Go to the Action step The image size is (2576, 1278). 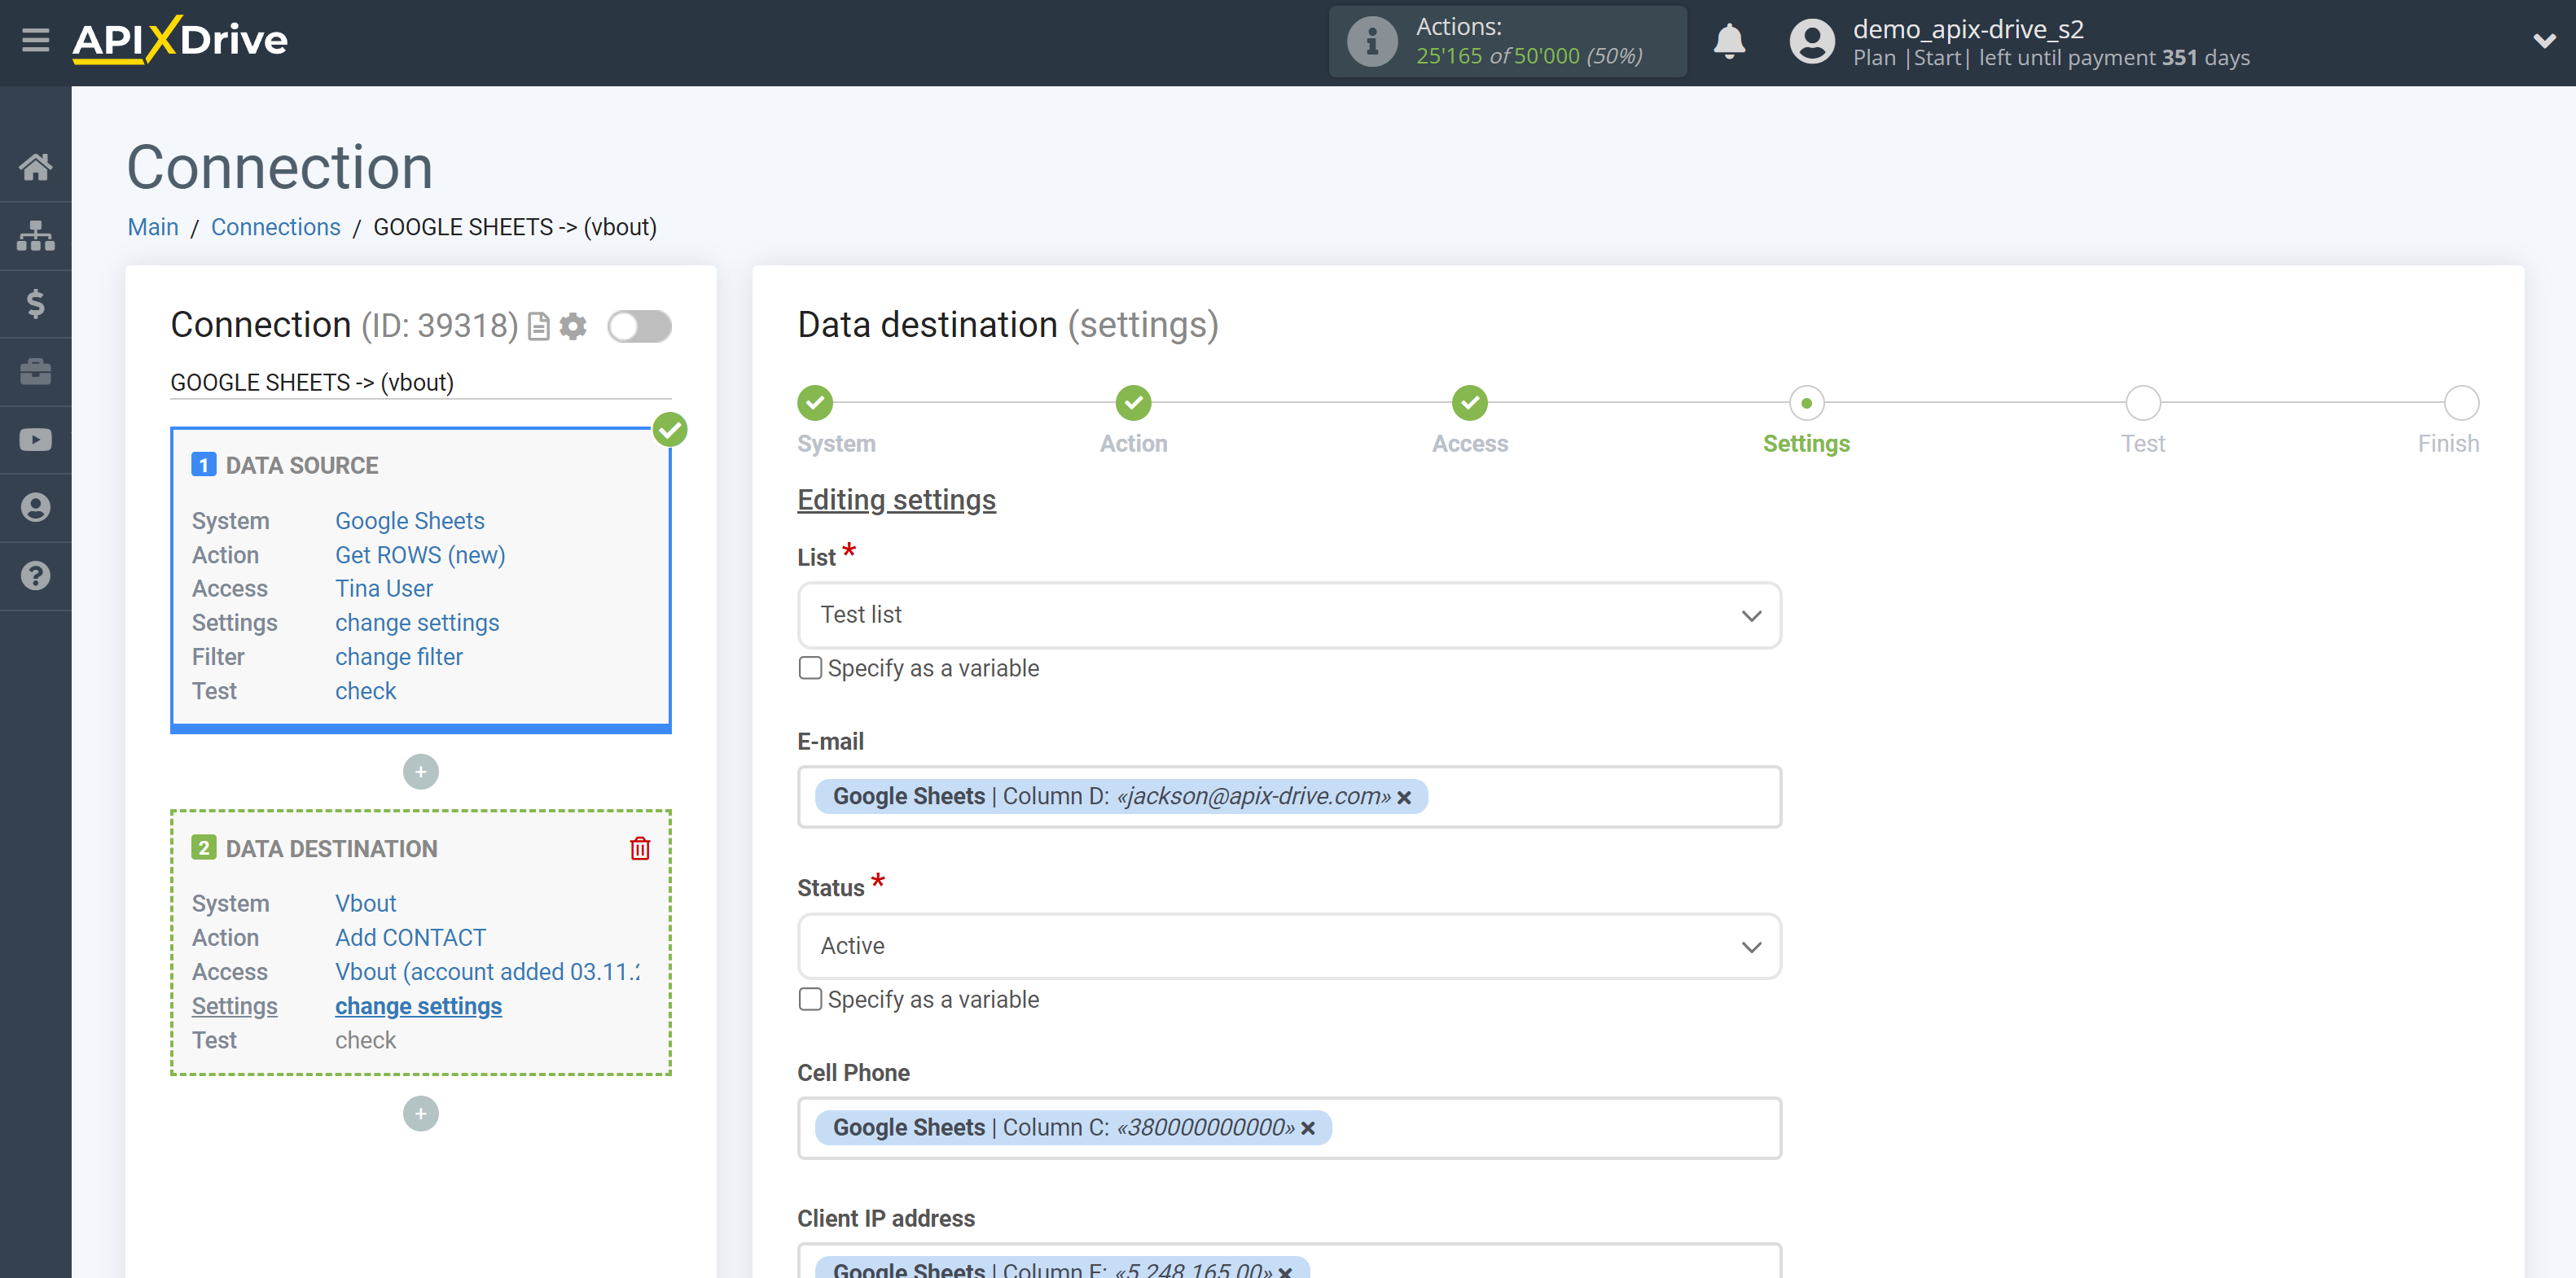tap(1133, 403)
